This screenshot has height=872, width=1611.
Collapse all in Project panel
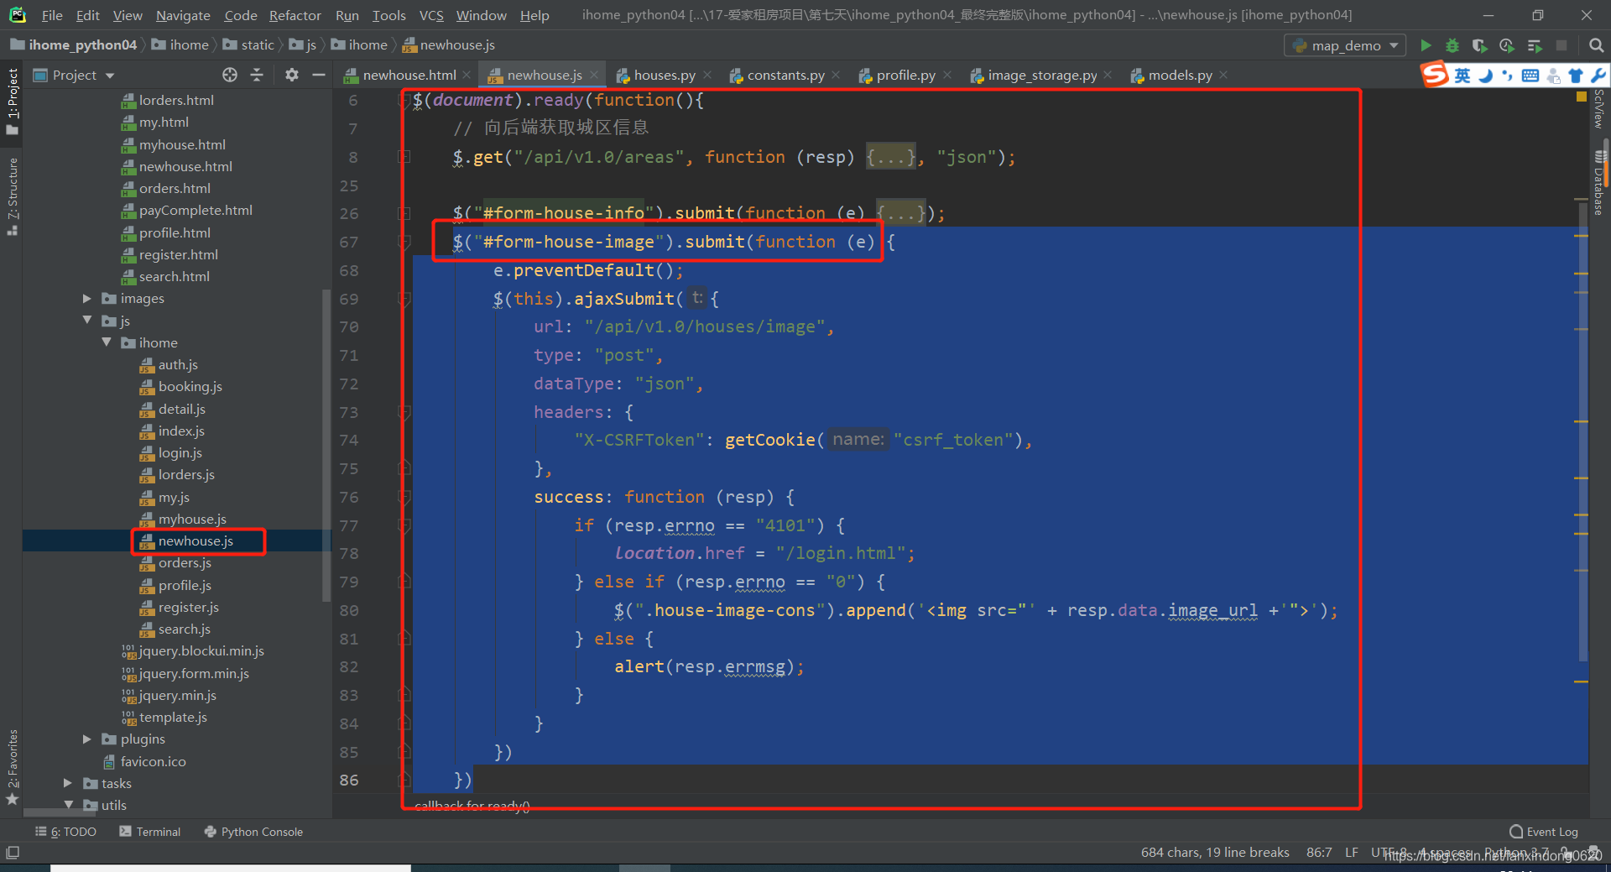click(x=257, y=75)
